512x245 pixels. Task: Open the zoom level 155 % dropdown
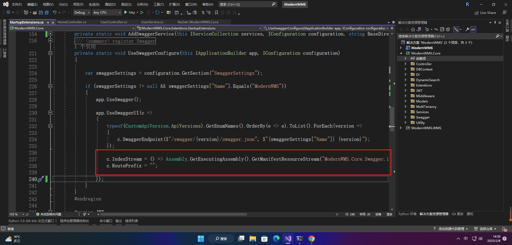[17, 214]
